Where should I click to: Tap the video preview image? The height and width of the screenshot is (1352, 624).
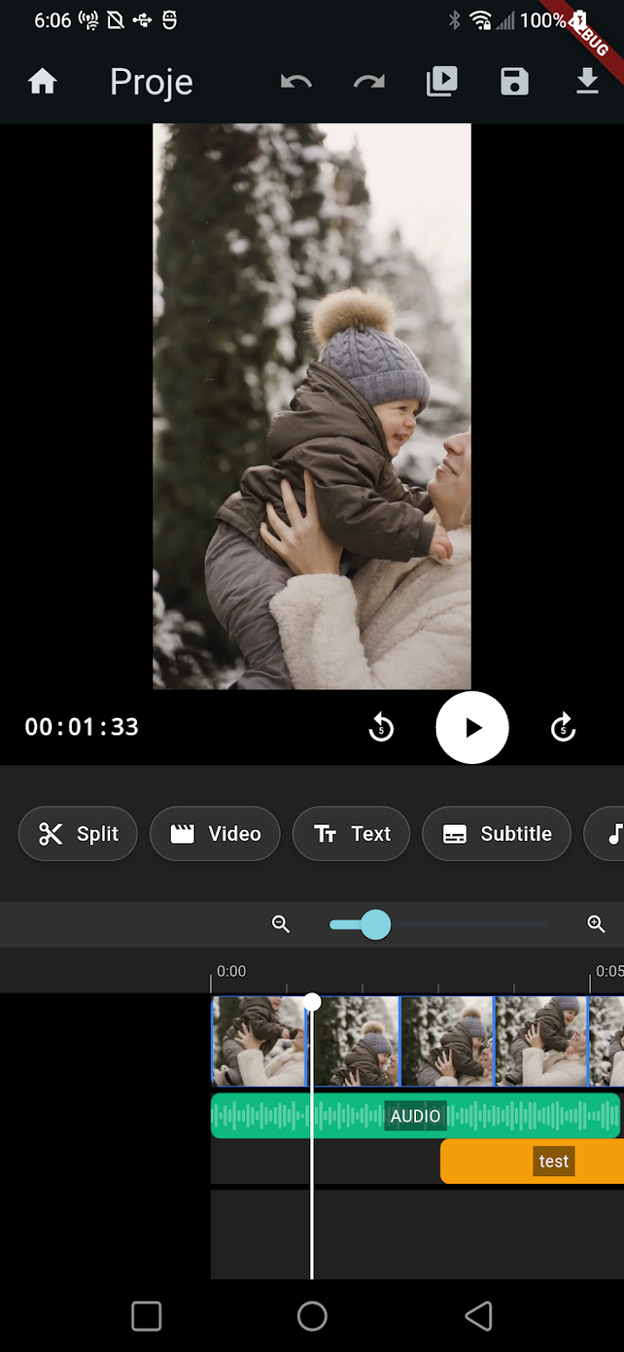pyautogui.click(x=312, y=406)
